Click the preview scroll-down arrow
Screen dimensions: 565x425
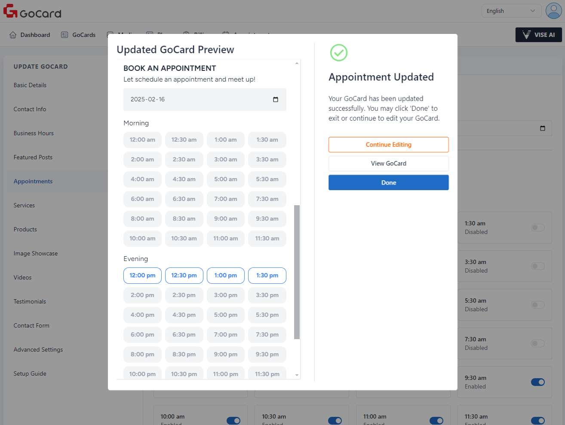pyautogui.click(x=297, y=375)
